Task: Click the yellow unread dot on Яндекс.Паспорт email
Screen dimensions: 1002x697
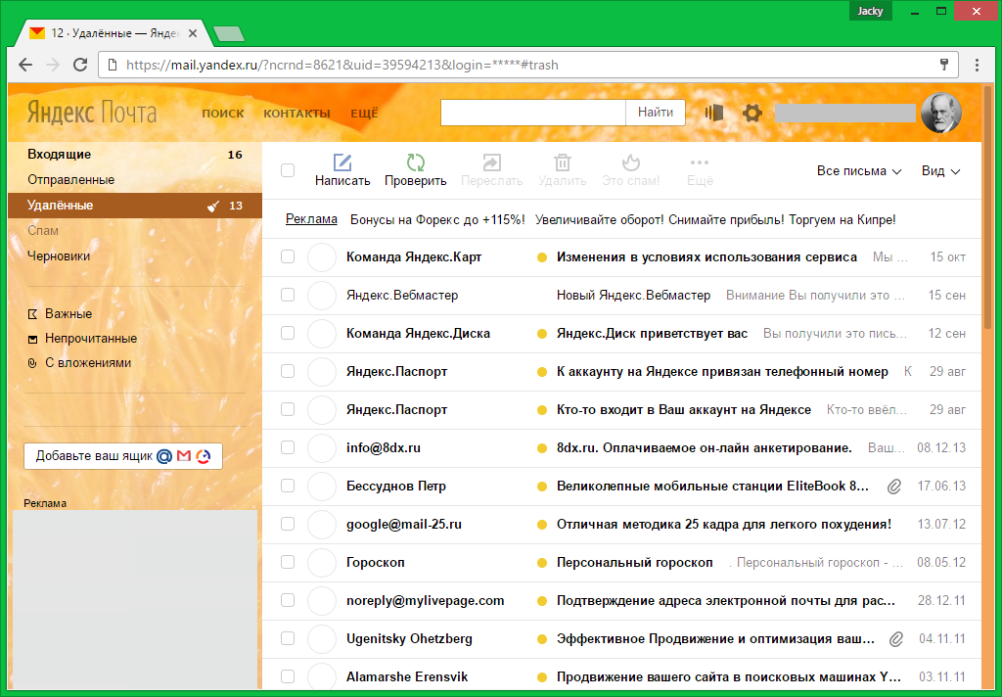Action: tap(541, 372)
